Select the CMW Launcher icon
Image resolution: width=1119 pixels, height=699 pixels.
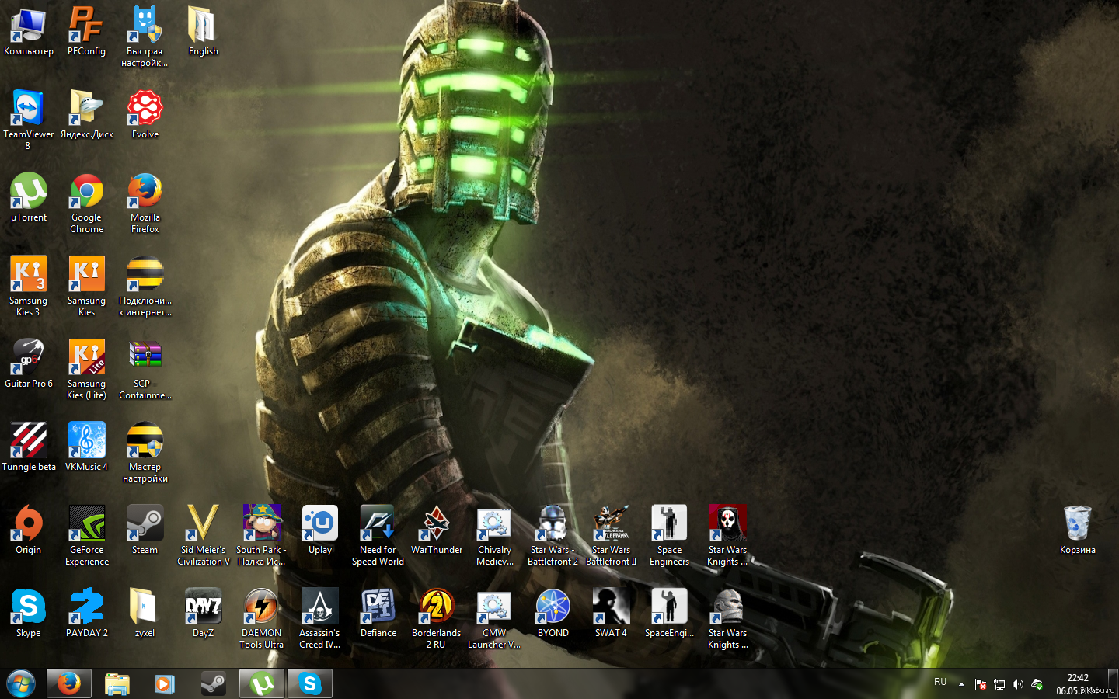[494, 619]
